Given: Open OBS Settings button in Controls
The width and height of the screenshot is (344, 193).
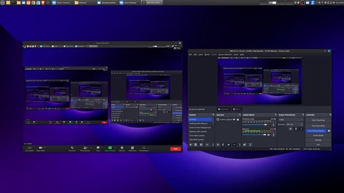Looking at the screenshot, I should pyautogui.click(x=318, y=140).
